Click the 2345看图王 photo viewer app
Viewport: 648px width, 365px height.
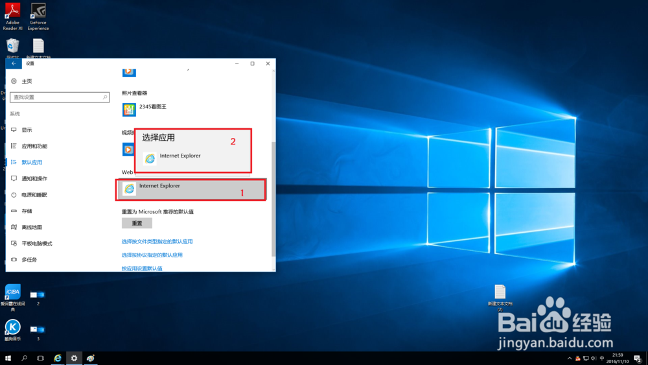click(145, 110)
